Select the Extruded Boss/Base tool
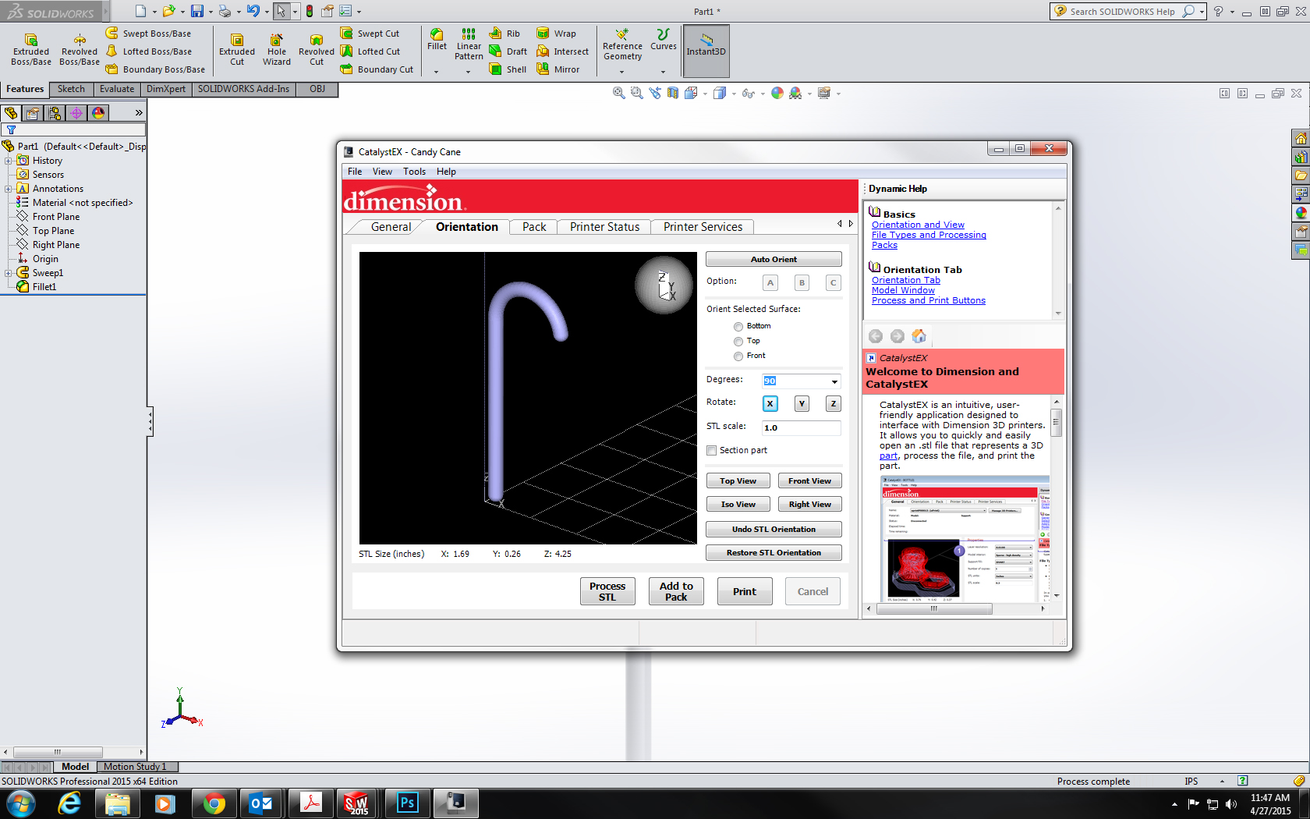This screenshot has width=1310, height=819. (31, 50)
